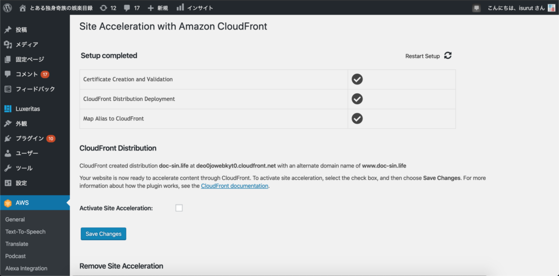Click the Save Changes button
Screen dimensions: 559x276
[103, 233]
